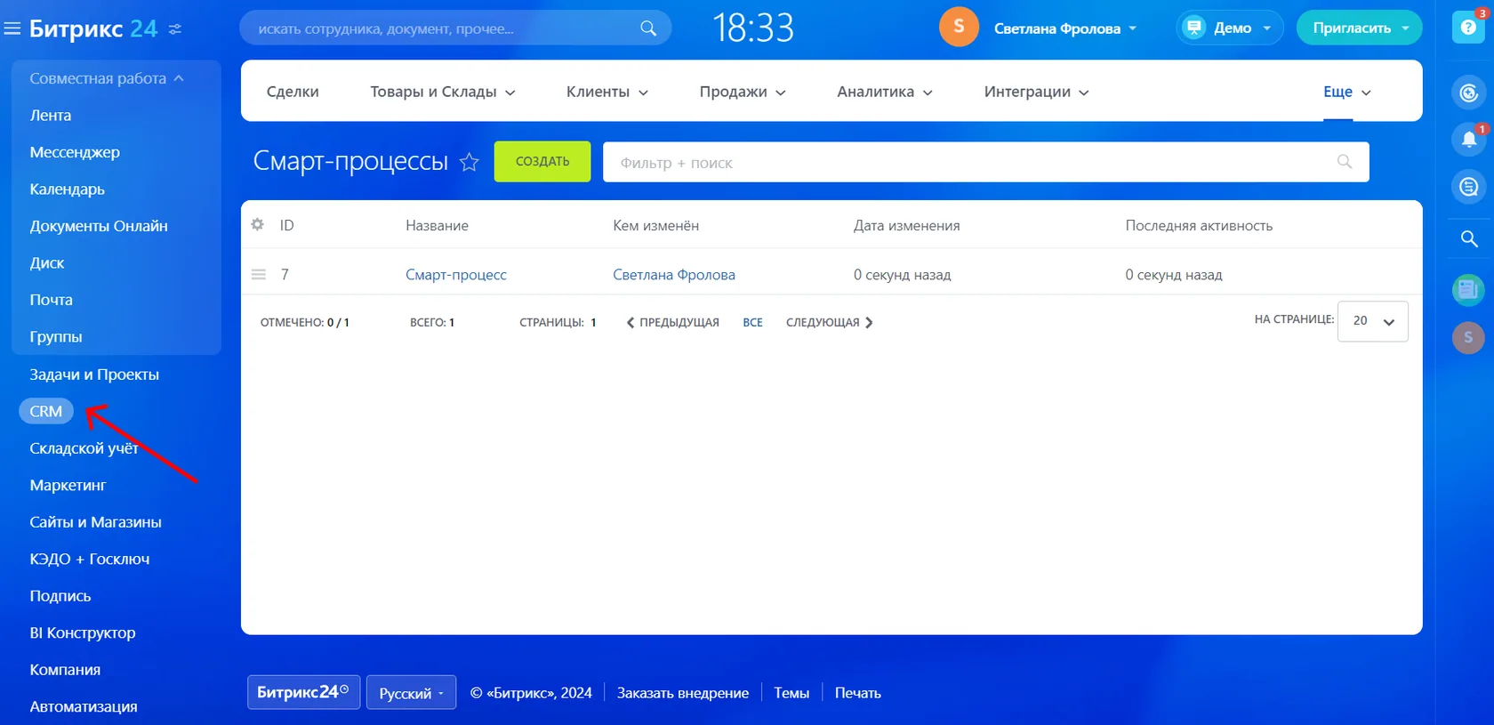Add Смарт-процессы to favorites with the star
Image resolution: width=1494 pixels, height=725 pixels.
(x=470, y=162)
